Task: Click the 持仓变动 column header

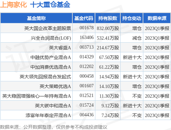Action: (132, 18)
